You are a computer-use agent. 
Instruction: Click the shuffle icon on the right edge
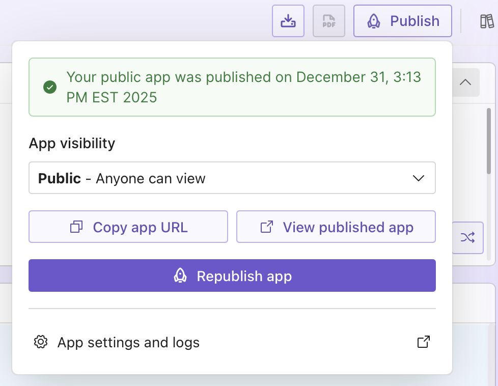coord(467,237)
